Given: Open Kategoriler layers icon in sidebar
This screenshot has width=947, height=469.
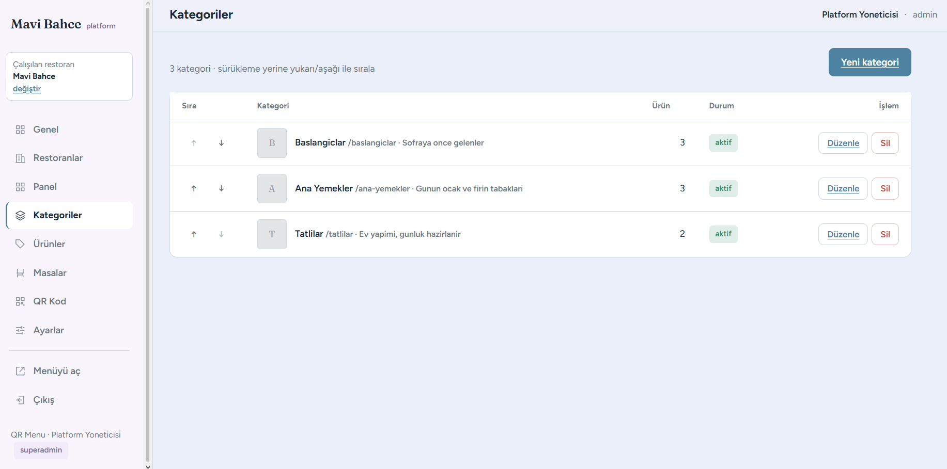Looking at the screenshot, I should 20,215.
